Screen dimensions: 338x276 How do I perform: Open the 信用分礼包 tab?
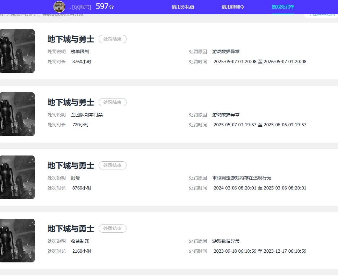tap(183, 7)
